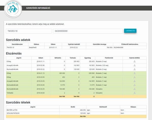Viewport: 152px width, 120px height.
Task: Download invoice for Túlfizetés dated 2018.04.04
Action: 135,93
